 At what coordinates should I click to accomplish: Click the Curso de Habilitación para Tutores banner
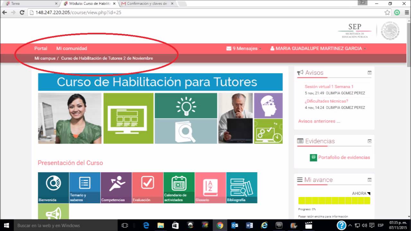tap(160, 82)
